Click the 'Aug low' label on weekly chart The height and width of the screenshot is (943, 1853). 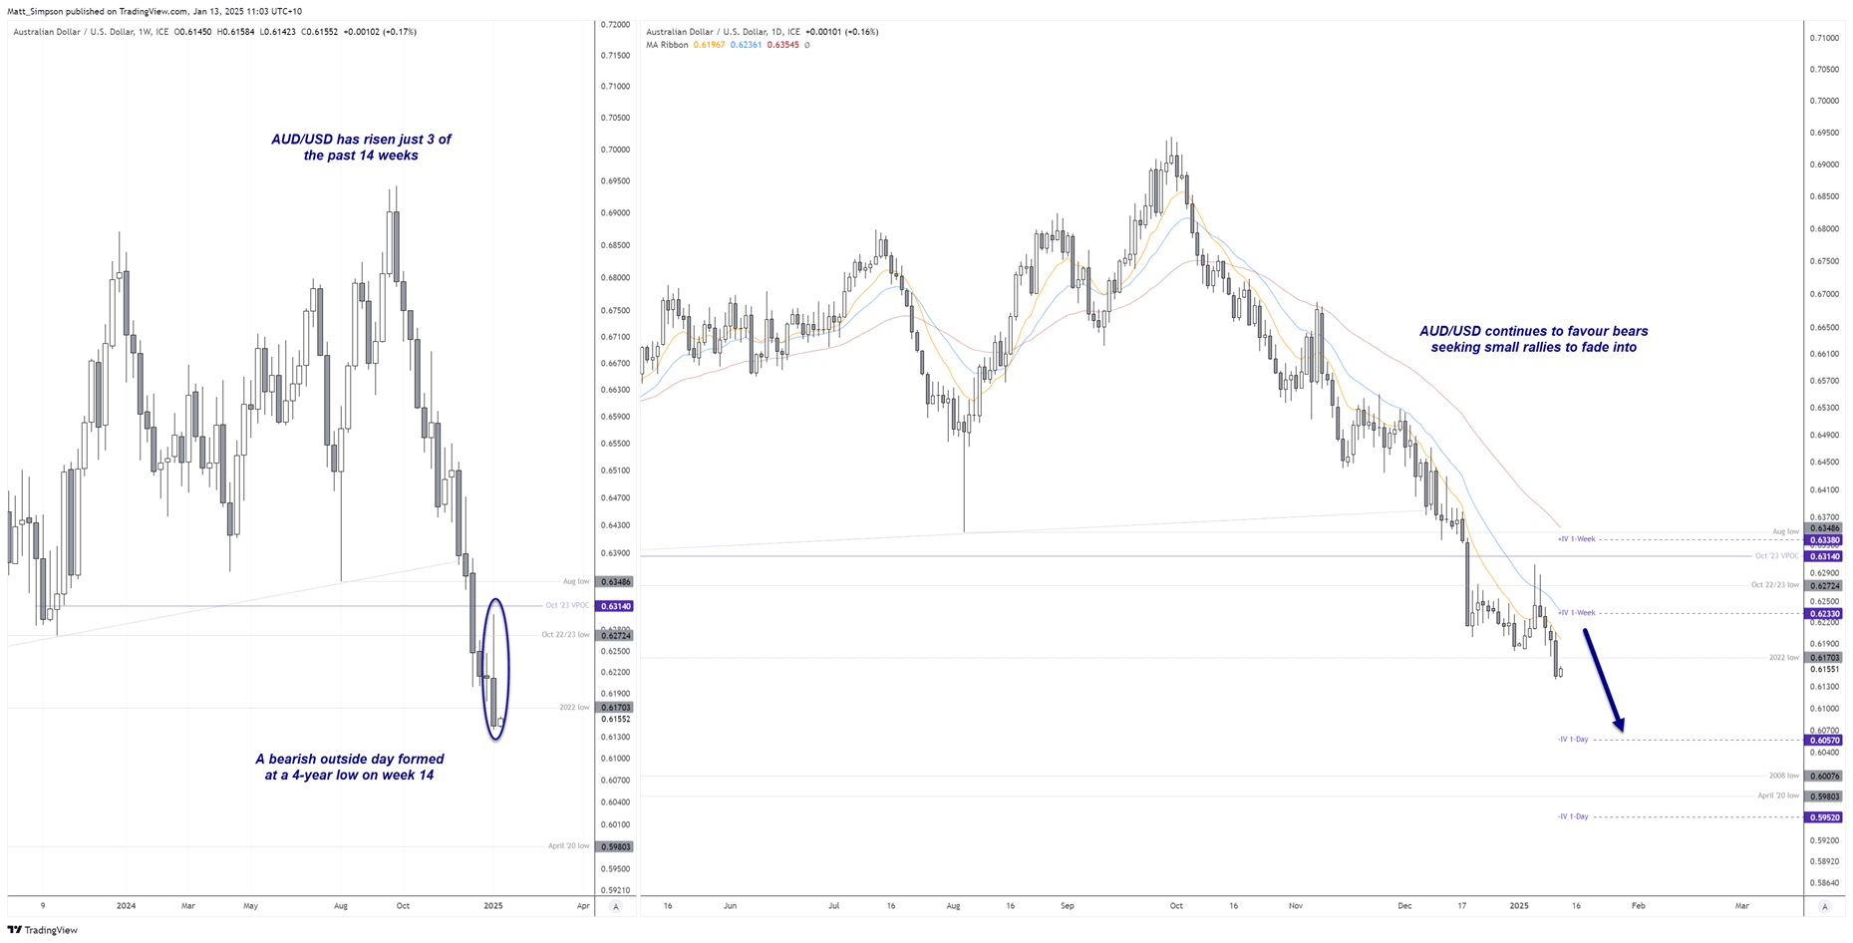[576, 581]
